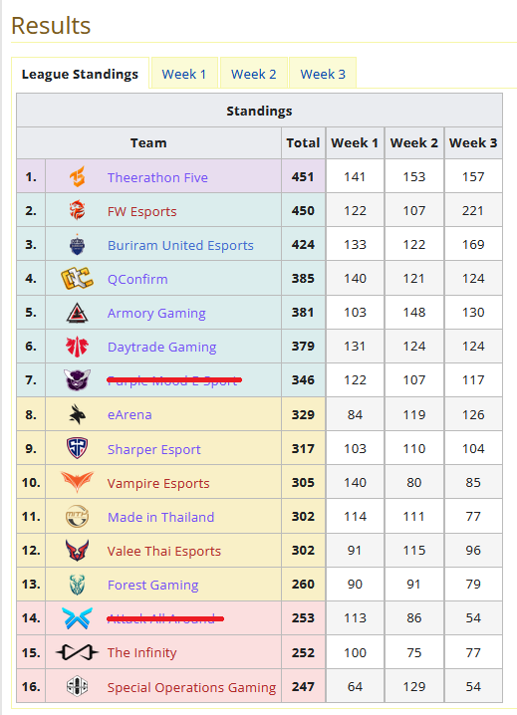Select QConfirm total 385

click(x=303, y=278)
